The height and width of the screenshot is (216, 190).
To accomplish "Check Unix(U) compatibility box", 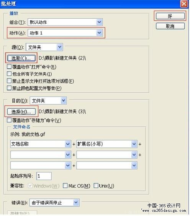I will click(96, 186).
